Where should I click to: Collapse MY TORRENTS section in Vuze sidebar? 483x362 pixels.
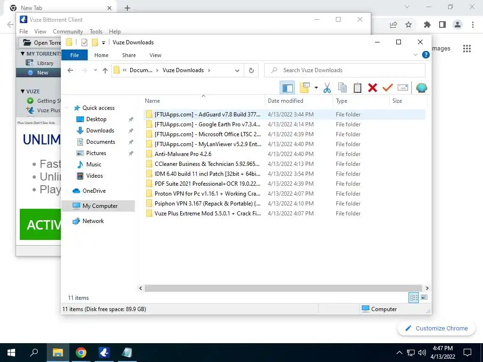tap(23, 54)
